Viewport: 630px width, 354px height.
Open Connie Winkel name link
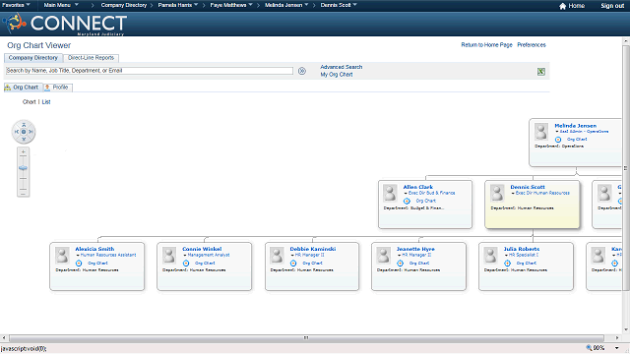point(202,249)
